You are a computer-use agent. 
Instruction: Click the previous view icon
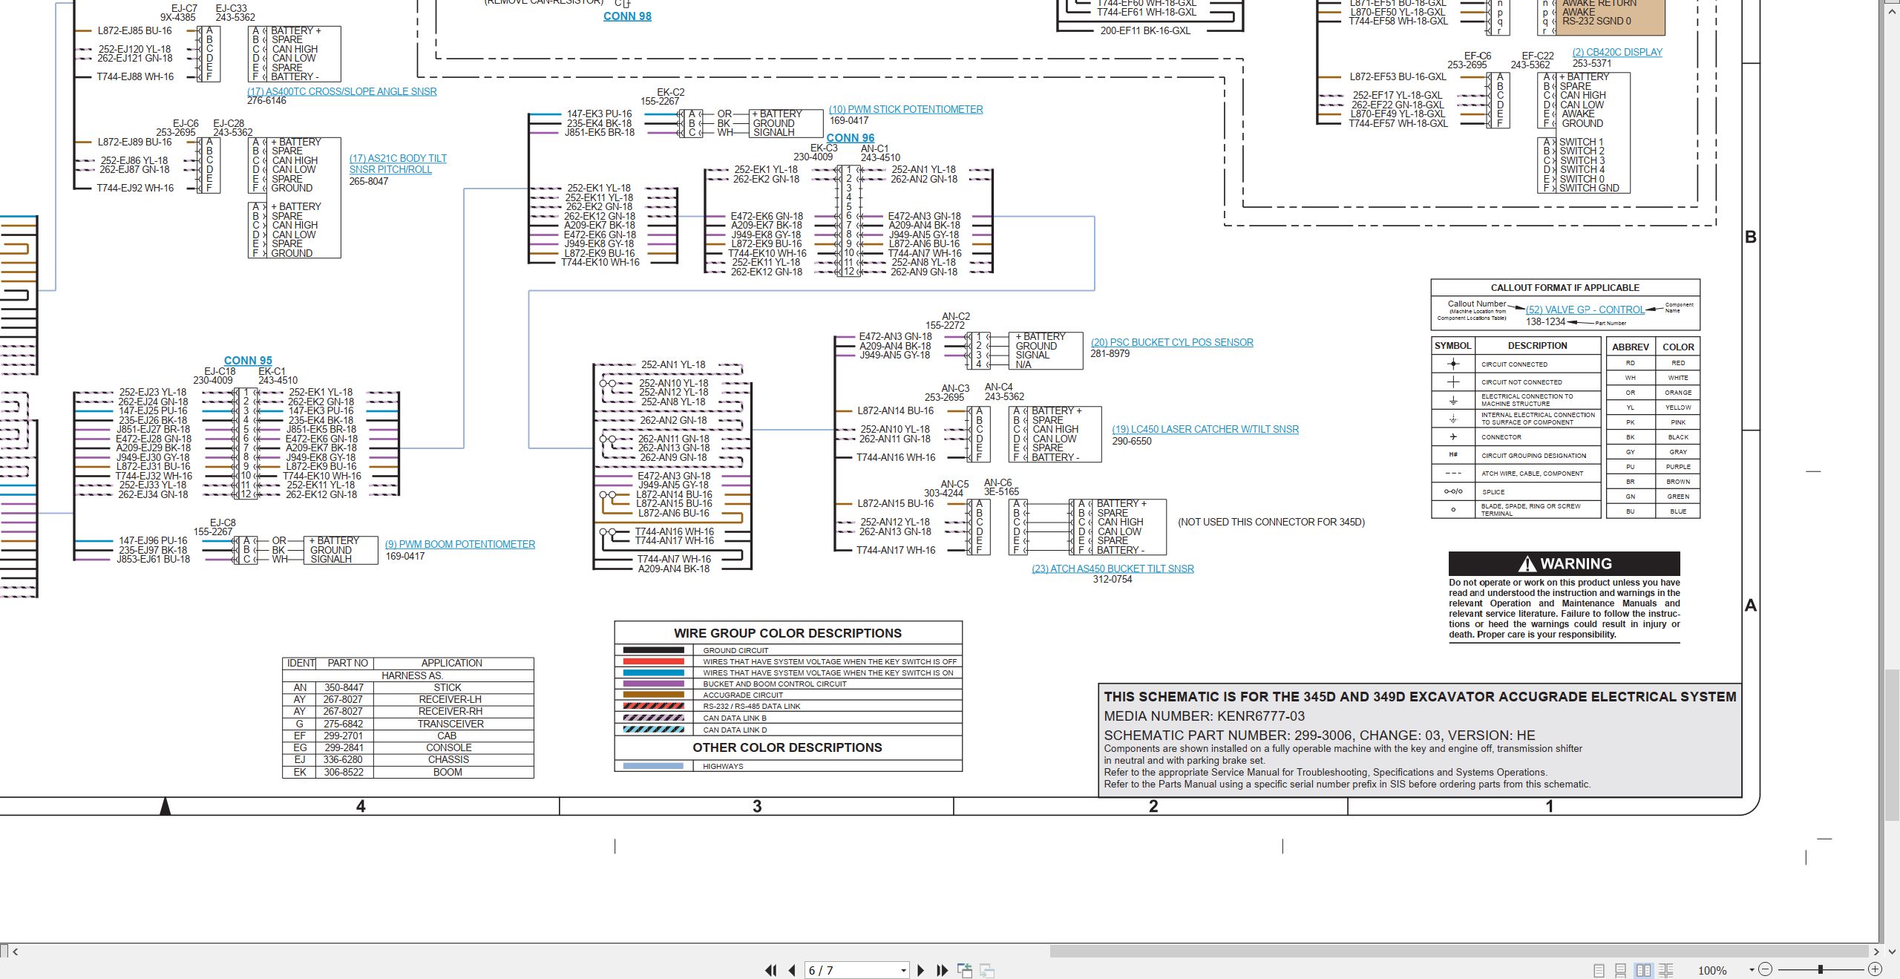pyautogui.click(x=965, y=970)
